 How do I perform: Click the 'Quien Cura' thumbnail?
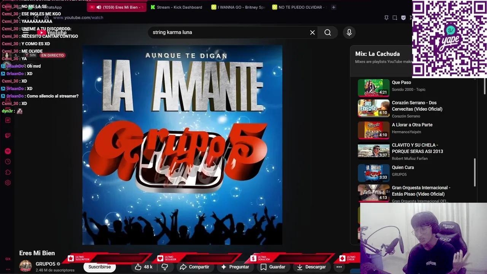click(373, 173)
